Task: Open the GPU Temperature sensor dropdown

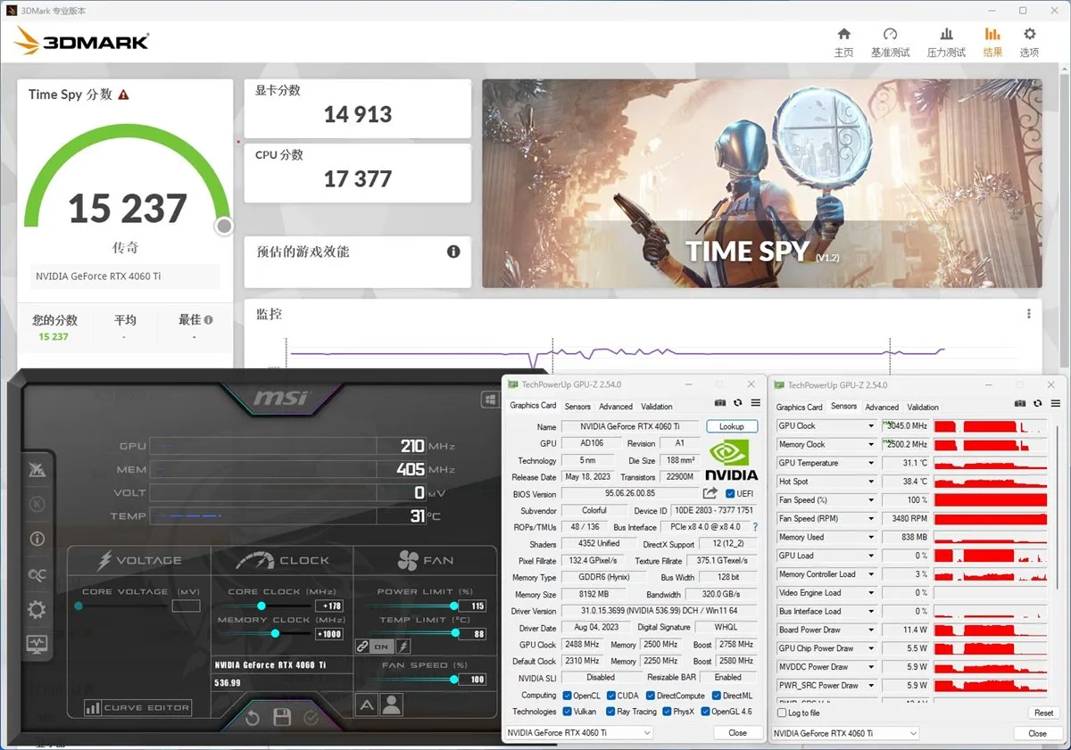Action: click(871, 463)
